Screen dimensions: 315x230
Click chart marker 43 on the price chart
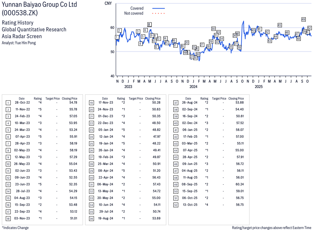(269, 41)
